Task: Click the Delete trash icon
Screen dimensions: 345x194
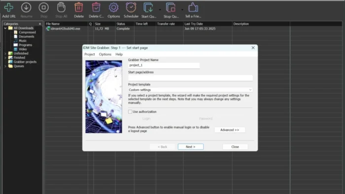Action: coord(78,8)
